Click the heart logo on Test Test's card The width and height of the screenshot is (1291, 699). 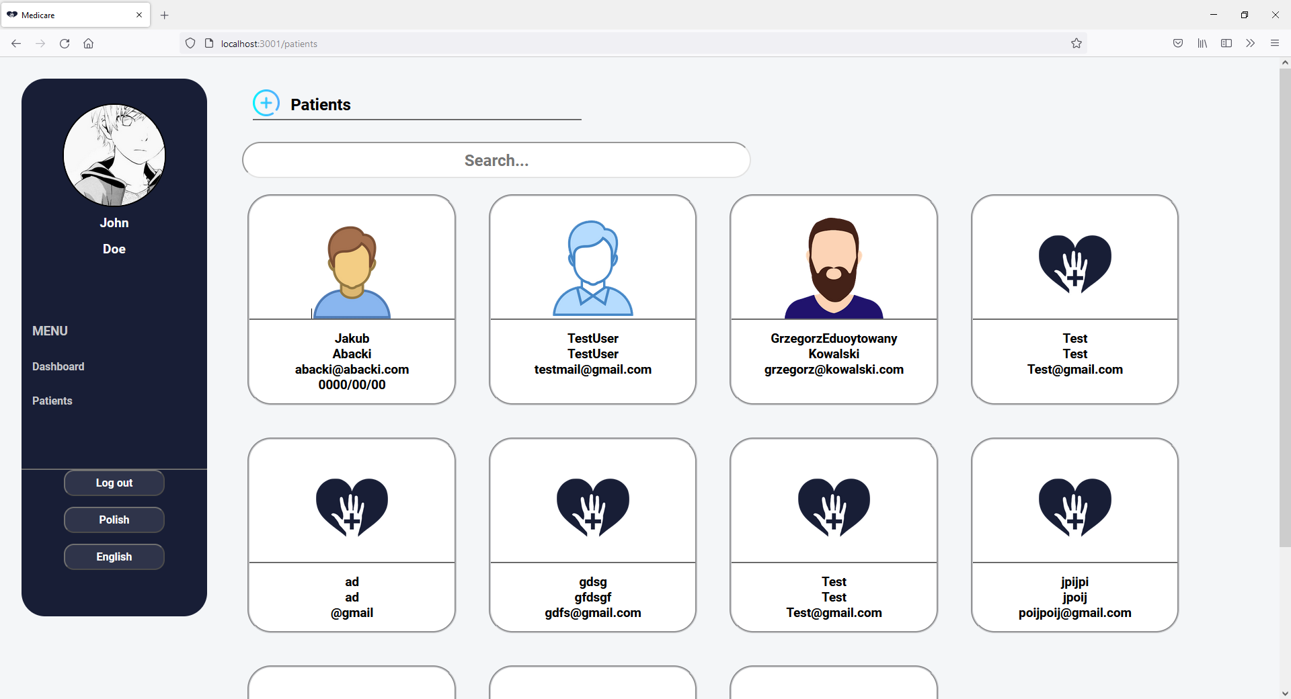pyautogui.click(x=1074, y=263)
